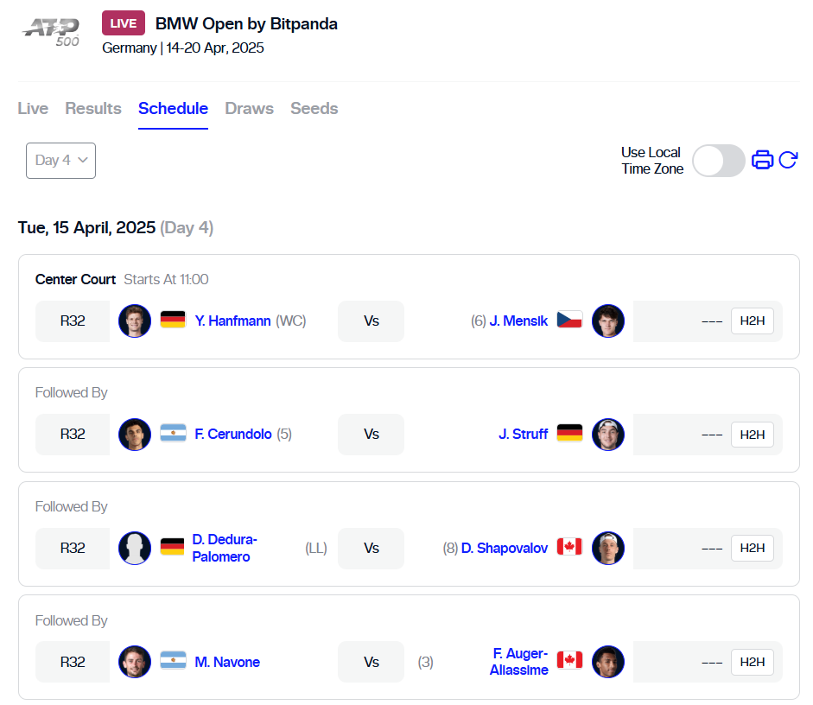Viewport: 813px width, 705px height.
Task: Click the Canadian flag beside D. Shapovalov
Action: click(x=569, y=548)
